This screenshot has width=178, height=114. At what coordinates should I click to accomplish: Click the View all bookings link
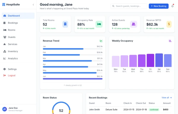166,98
